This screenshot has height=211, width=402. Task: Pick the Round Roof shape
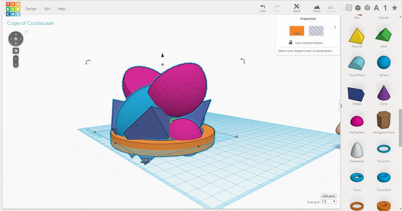click(x=356, y=66)
